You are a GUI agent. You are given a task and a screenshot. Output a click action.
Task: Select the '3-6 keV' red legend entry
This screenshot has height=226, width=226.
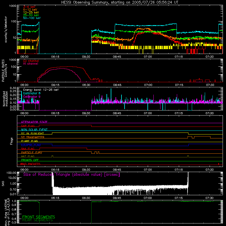click(x=29, y=7)
